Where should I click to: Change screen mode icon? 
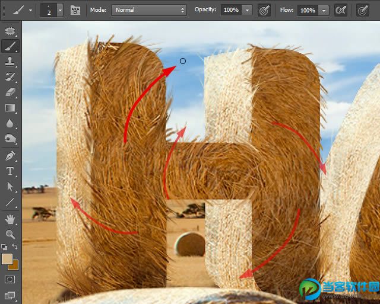coord(10,295)
